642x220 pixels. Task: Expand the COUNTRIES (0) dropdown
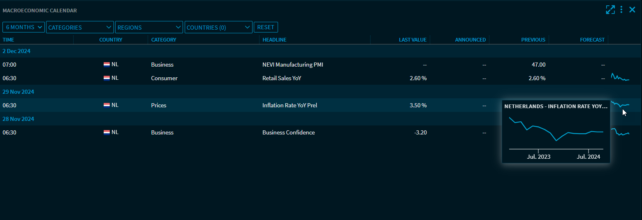click(218, 27)
